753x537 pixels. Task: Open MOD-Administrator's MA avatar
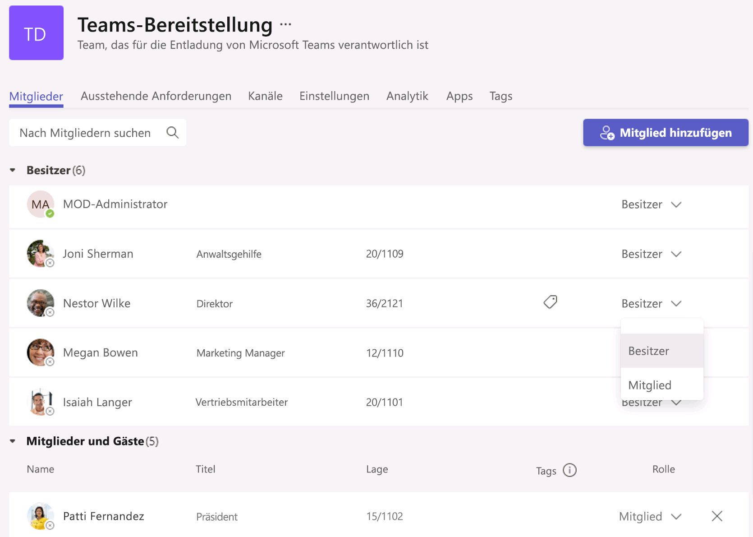(41, 204)
